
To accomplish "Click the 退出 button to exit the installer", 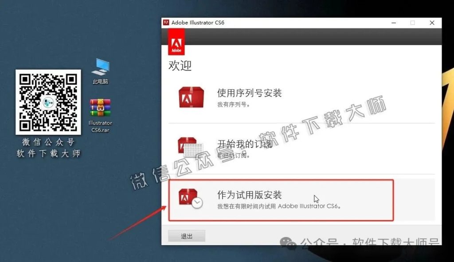I will click(x=186, y=236).
